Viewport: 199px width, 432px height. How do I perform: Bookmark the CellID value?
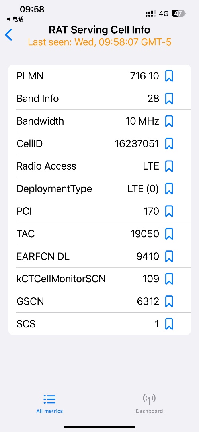[x=169, y=144]
